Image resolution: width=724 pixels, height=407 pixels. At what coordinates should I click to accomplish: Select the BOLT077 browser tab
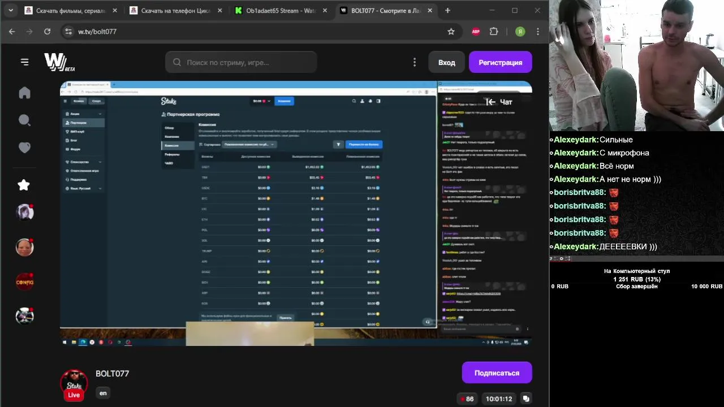386,10
